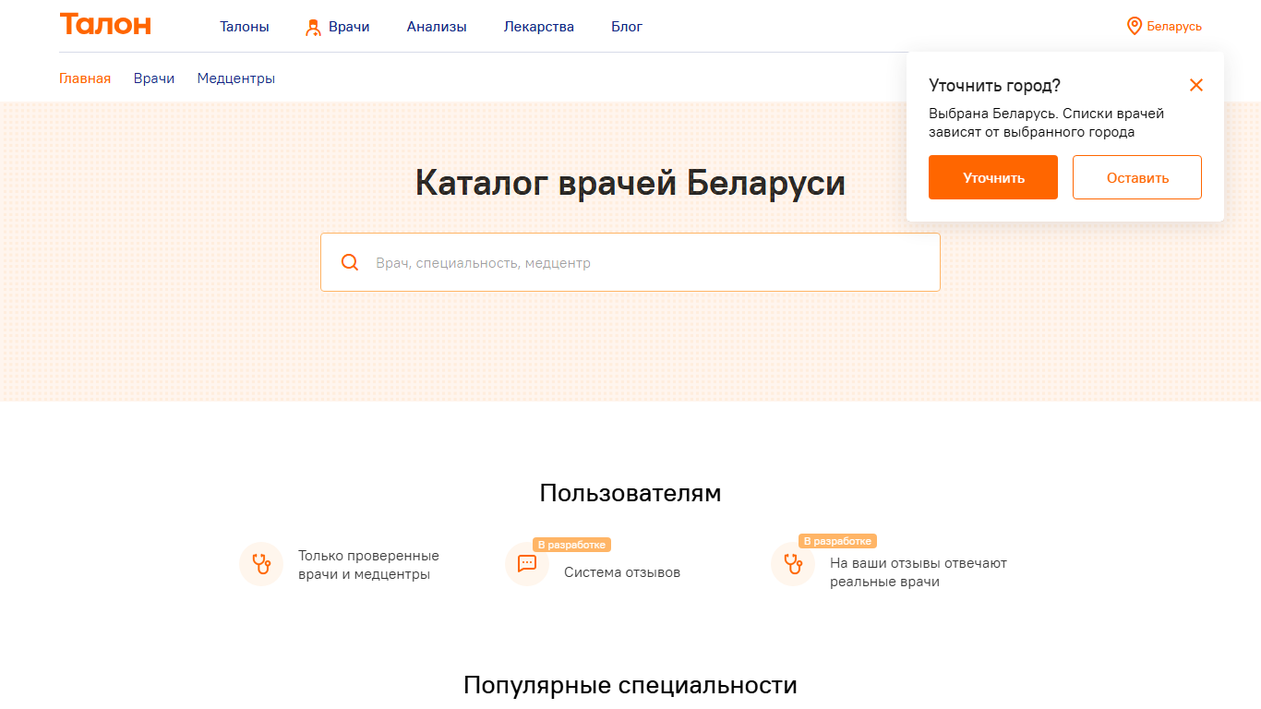
Task: Click the doctor icon beside Врачи
Action: pos(314,27)
